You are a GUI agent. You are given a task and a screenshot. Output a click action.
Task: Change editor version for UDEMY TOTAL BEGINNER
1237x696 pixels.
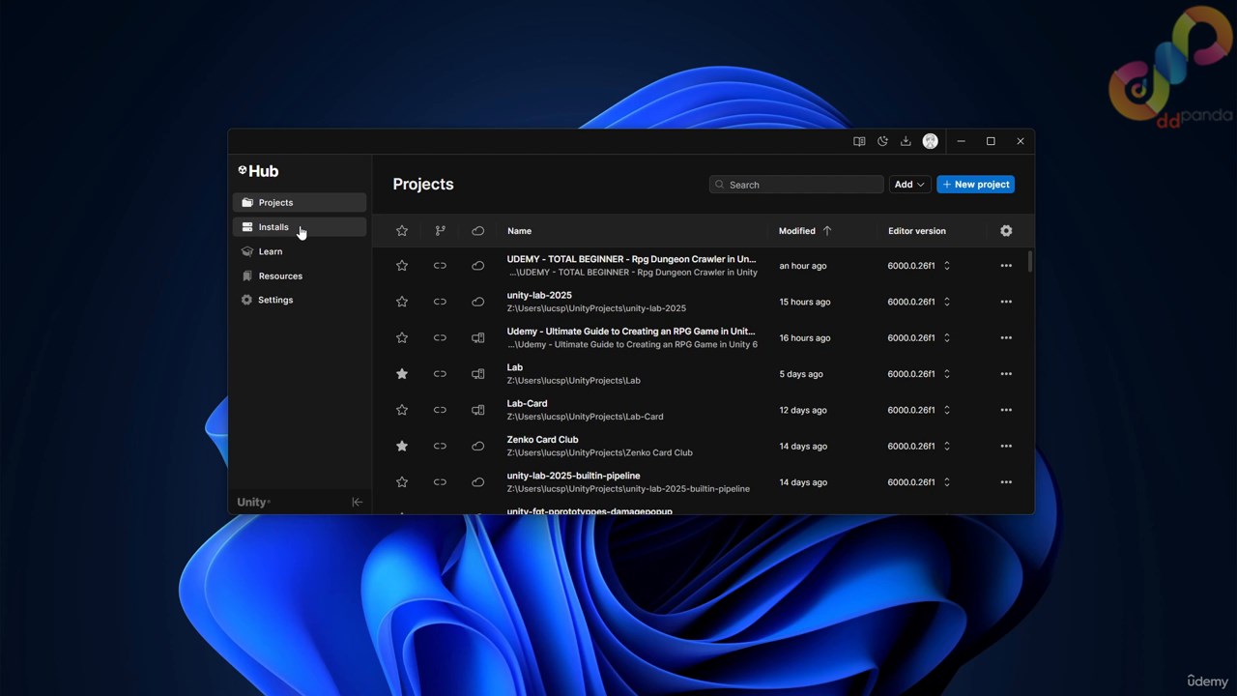946,266
